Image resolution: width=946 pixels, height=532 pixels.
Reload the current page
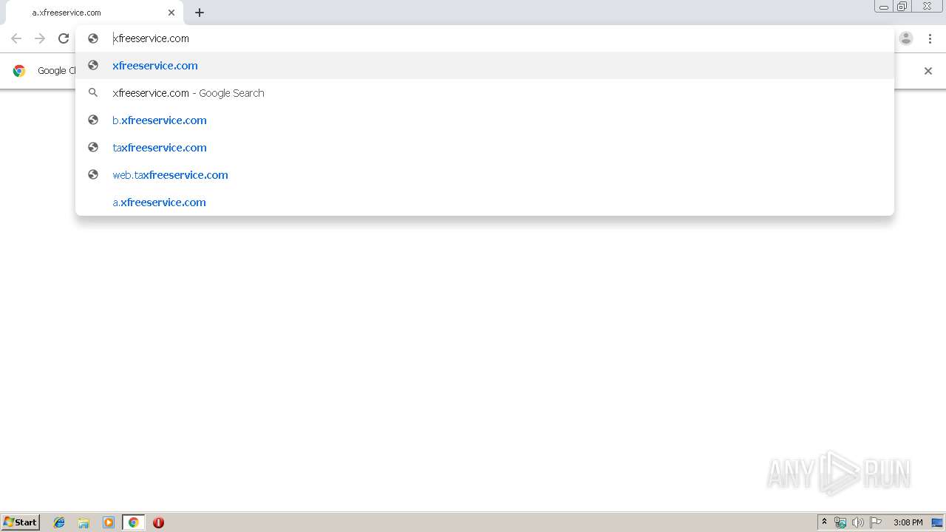pyautogui.click(x=64, y=38)
